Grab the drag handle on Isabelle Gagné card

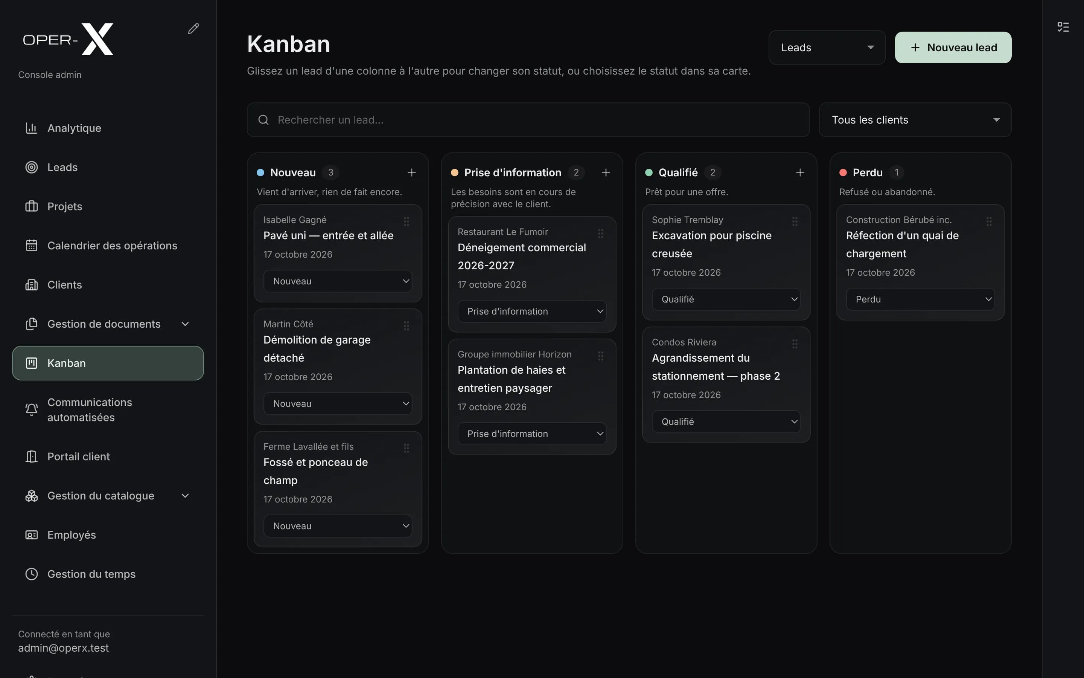pyautogui.click(x=406, y=221)
